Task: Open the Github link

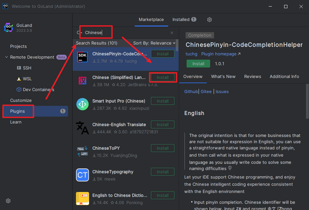Action: [x=191, y=92]
